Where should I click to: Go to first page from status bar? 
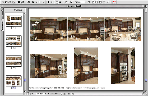[x=32, y=94]
